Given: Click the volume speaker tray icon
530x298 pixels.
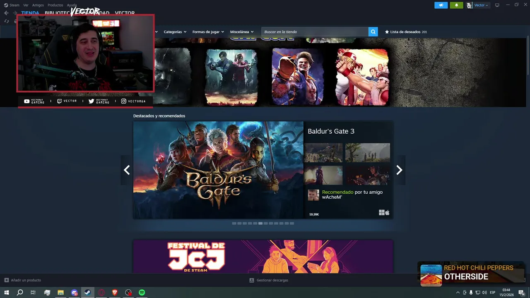Looking at the screenshot, I should [484, 293].
